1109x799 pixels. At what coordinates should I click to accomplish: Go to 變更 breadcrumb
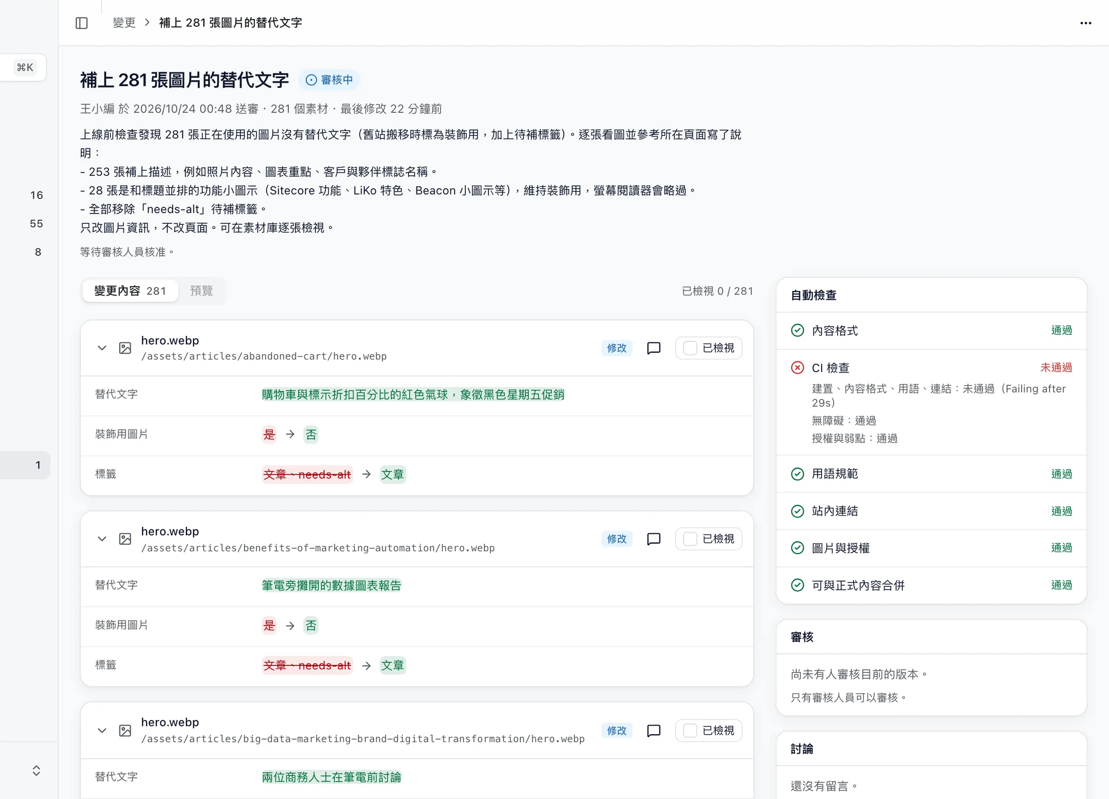pos(124,23)
